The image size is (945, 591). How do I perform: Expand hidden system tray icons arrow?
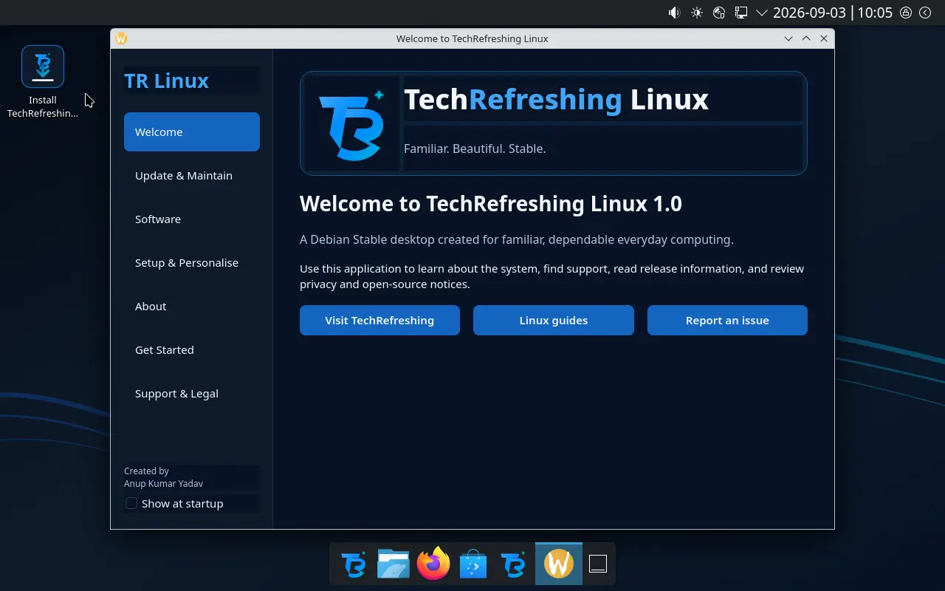(762, 13)
